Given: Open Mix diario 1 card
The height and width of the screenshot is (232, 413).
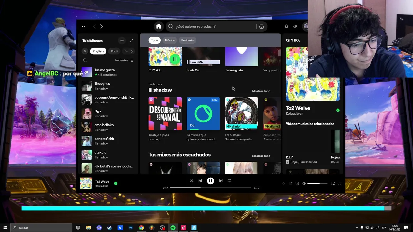Looking at the screenshot, I should (241, 119).
